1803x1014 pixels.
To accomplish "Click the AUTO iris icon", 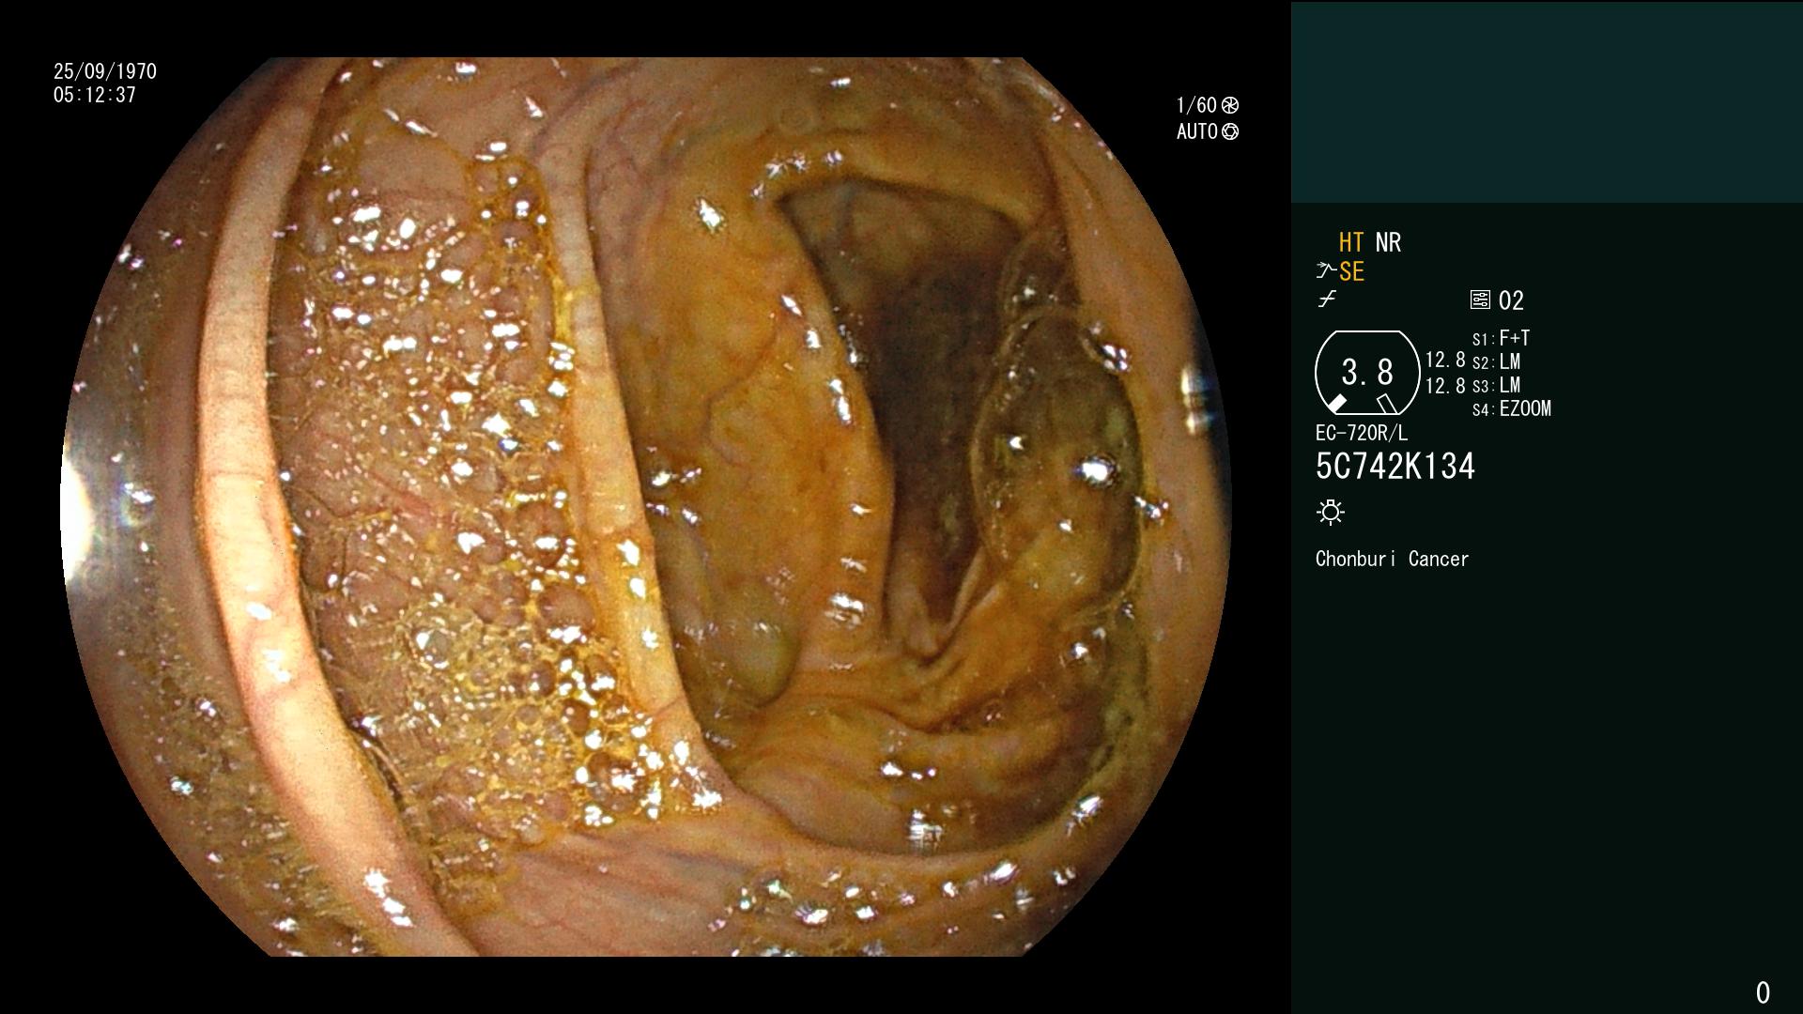I will [1230, 131].
